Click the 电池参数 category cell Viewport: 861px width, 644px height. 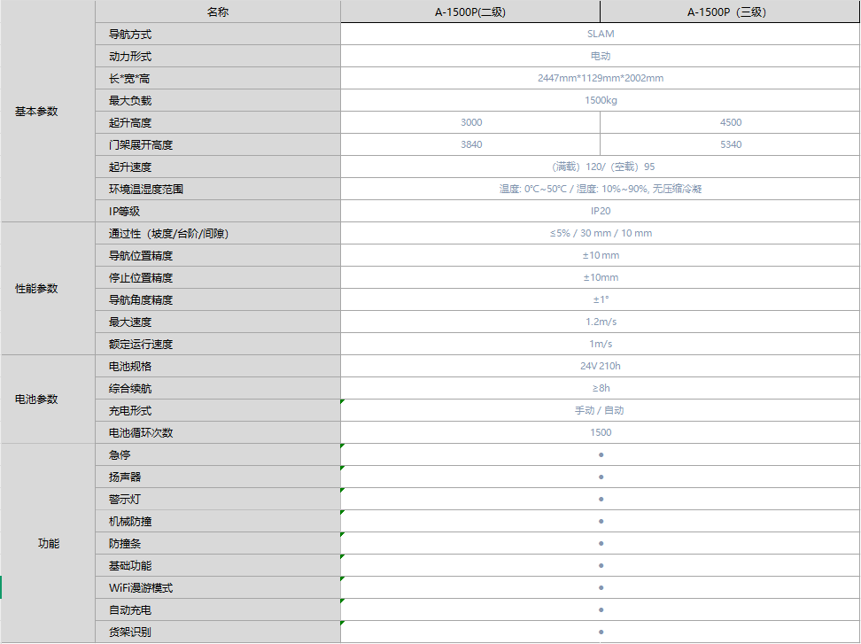click(36, 400)
